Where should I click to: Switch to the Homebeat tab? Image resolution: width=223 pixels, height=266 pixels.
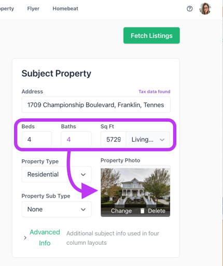click(x=65, y=9)
